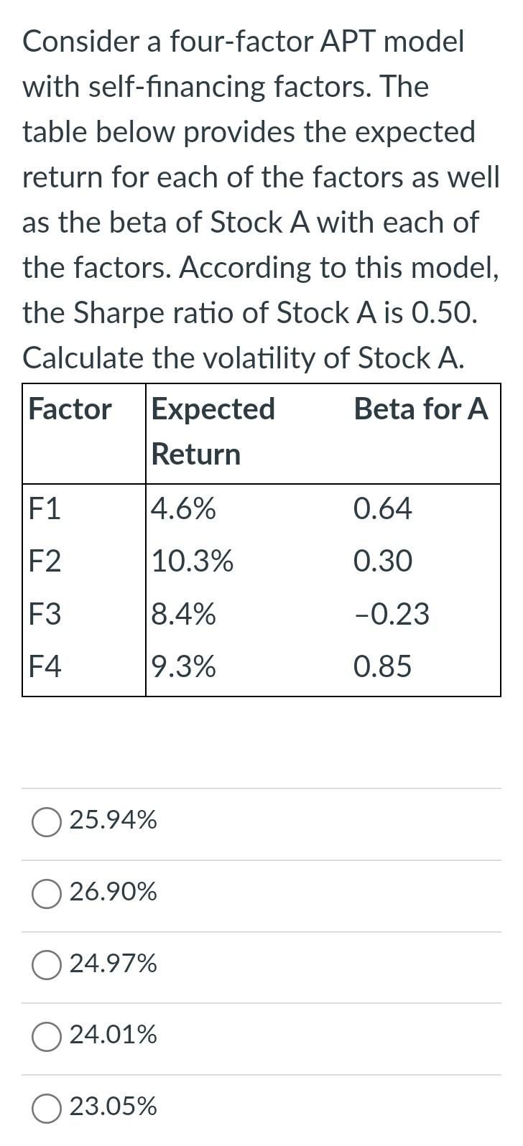Select the 26.90% answer option

(x=46, y=893)
